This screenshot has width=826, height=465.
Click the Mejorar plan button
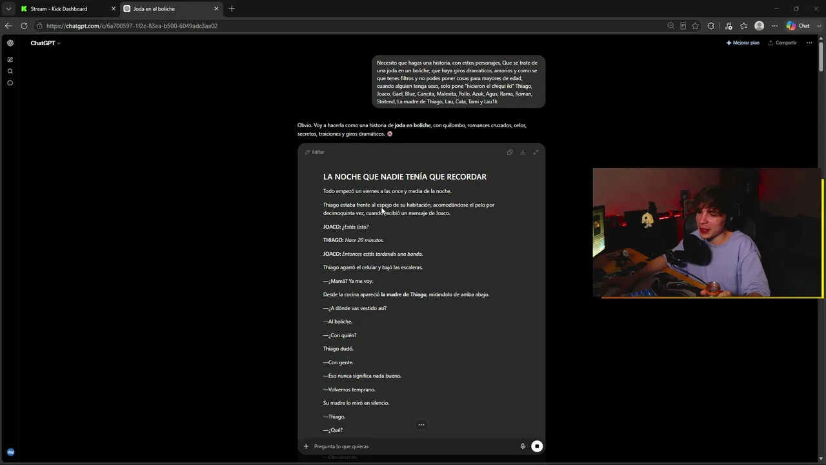(x=743, y=43)
